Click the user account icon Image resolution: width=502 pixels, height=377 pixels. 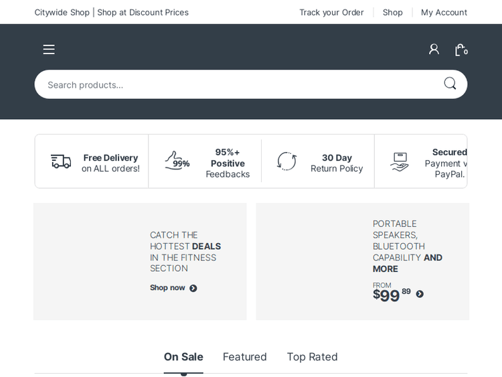[x=434, y=50]
